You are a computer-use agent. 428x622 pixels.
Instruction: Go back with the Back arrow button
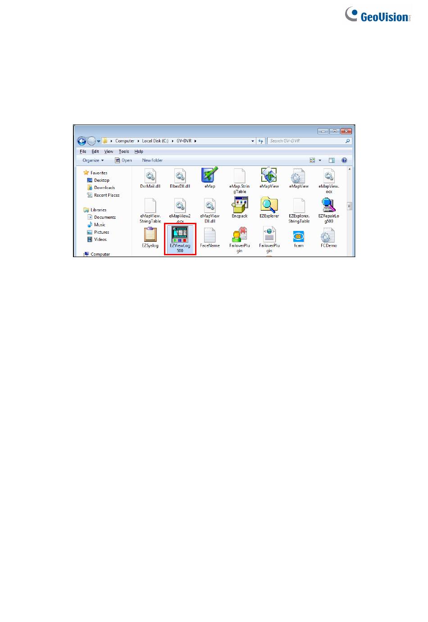(x=82, y=141)
